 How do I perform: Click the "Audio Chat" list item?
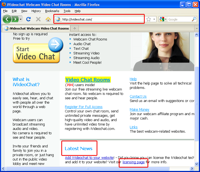(x=82, y=44)
